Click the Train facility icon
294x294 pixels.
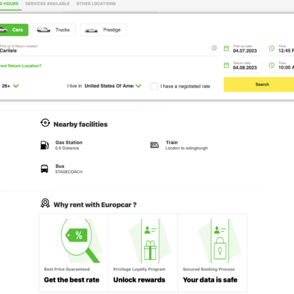(154, 145)
